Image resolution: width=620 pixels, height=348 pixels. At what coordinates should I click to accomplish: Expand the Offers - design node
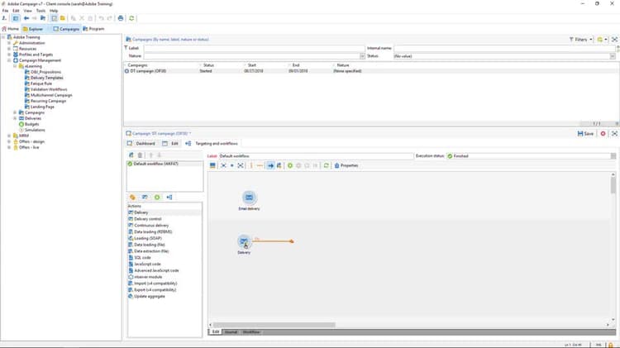[x=9, y=141]
